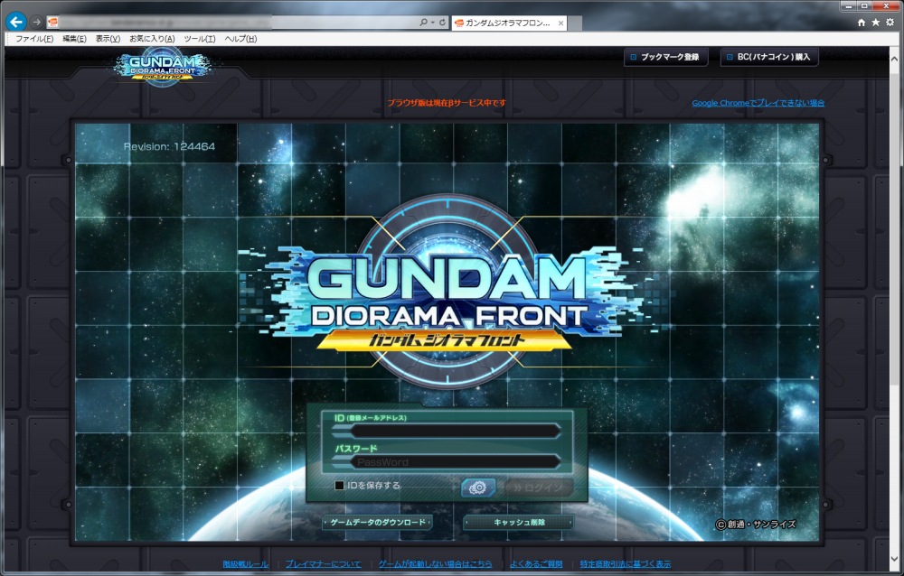Click the page favicon in the address bar
The height and width of the screenshot is (576, 904).
tap(53, 23)
